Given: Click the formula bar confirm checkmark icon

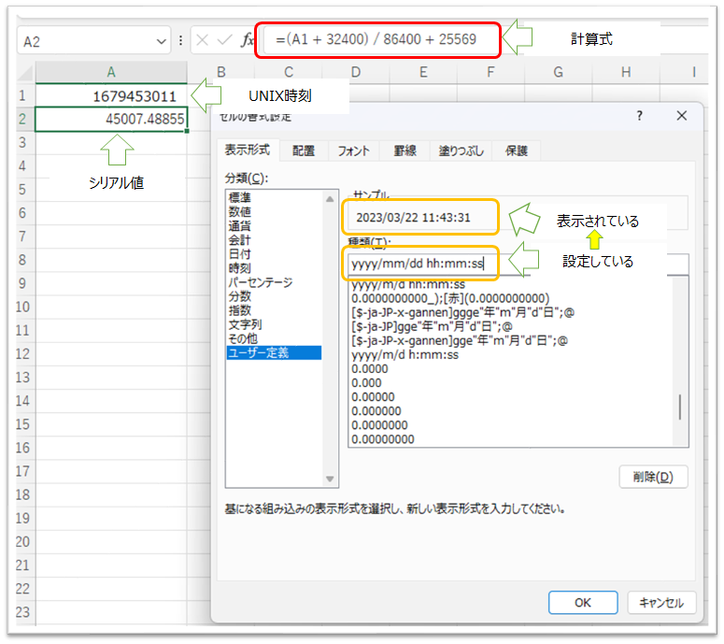Looking at the screenshot, I should [224, 40].
